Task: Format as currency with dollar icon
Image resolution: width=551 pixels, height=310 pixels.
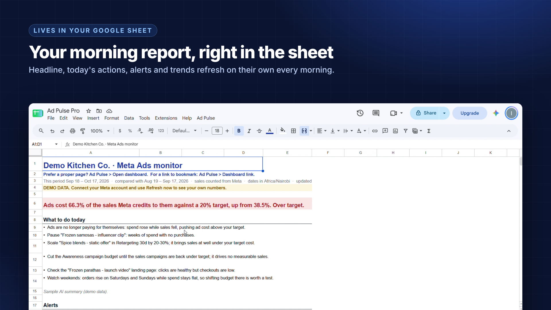Action: tap(120, 131)
